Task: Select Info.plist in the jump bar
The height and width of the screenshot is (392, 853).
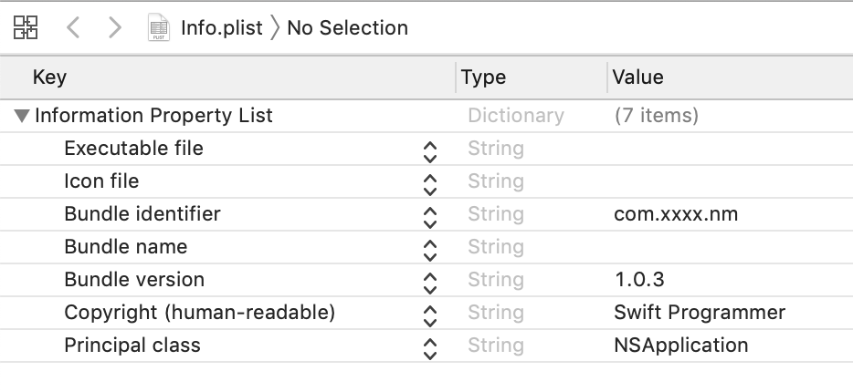Action: tap(220, 27)
